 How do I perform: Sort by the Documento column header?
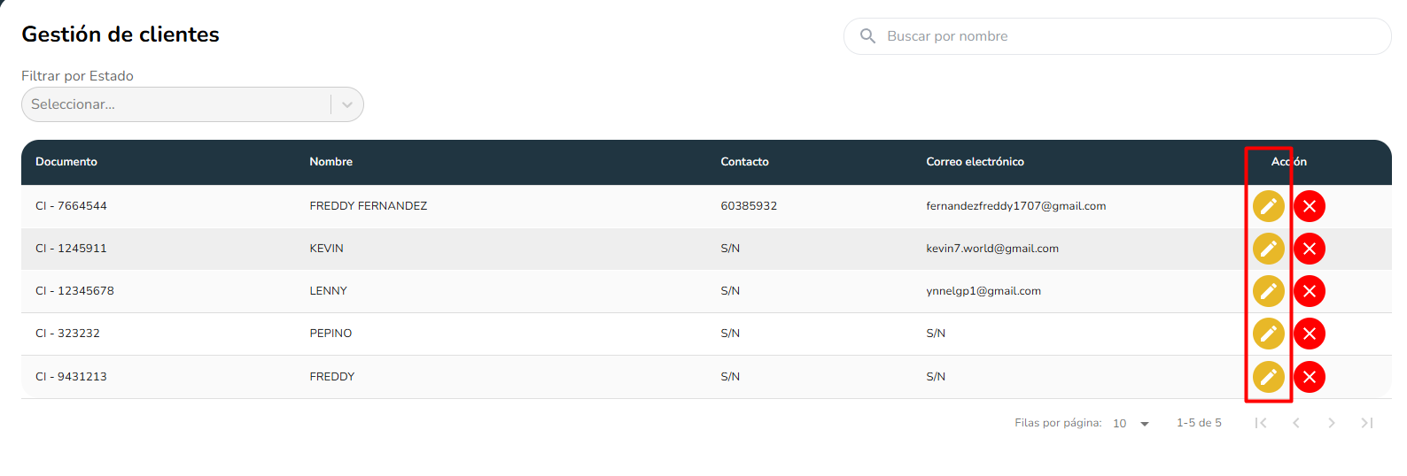click(x=66, y=162)
